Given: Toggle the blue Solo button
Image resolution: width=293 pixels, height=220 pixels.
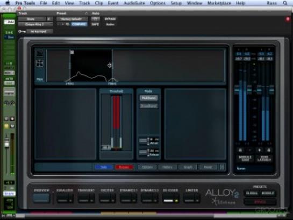Looking at the screenshot, I should (104, 167).
